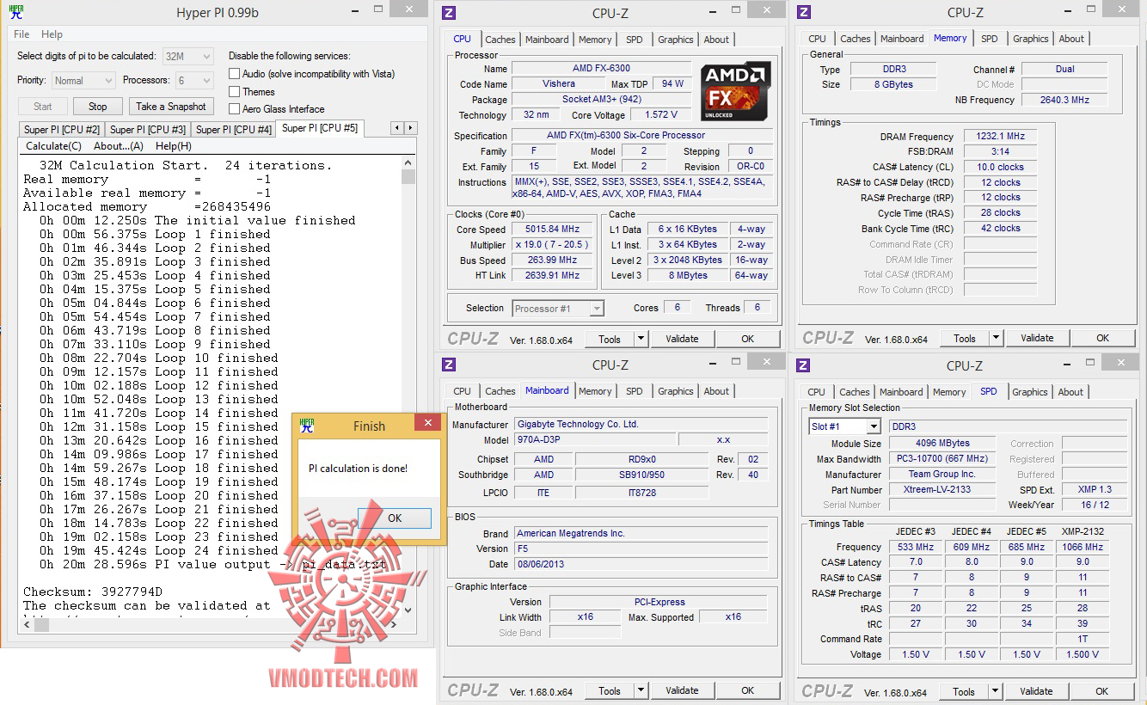Open the Processors count dropdown

[194, 80]
